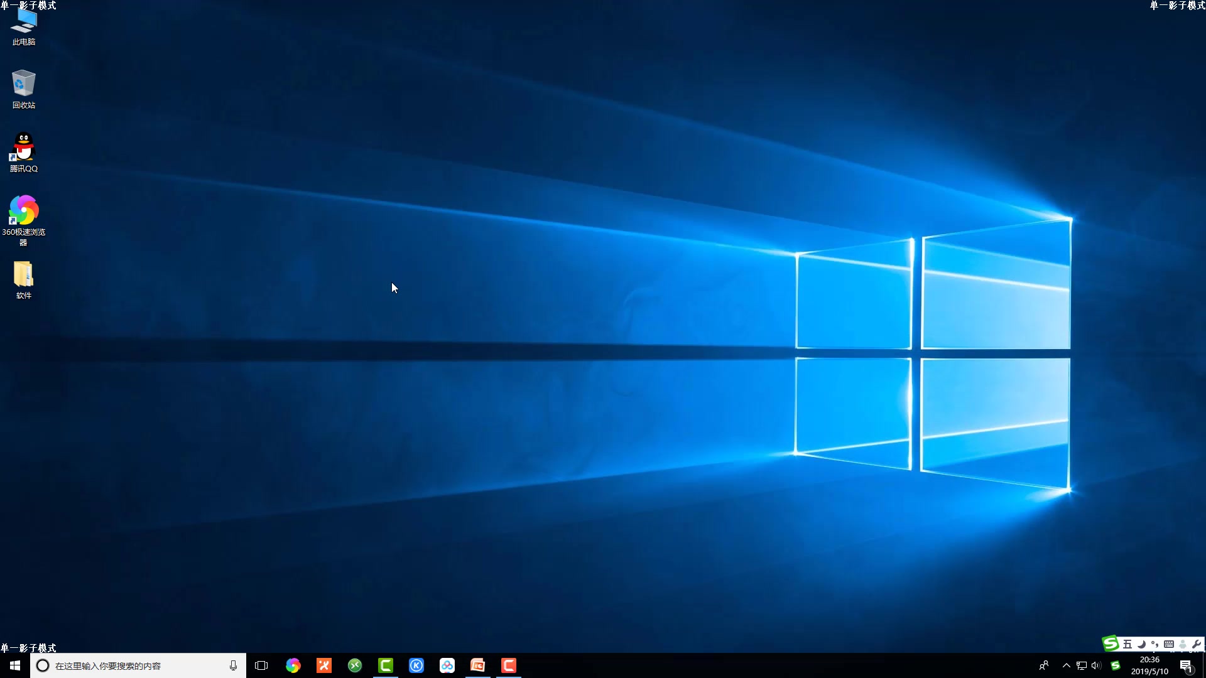Open Task View from the taskbar
Image resolution: width=1206 pixels, height=678 pixels.
[x=261, y=665]
